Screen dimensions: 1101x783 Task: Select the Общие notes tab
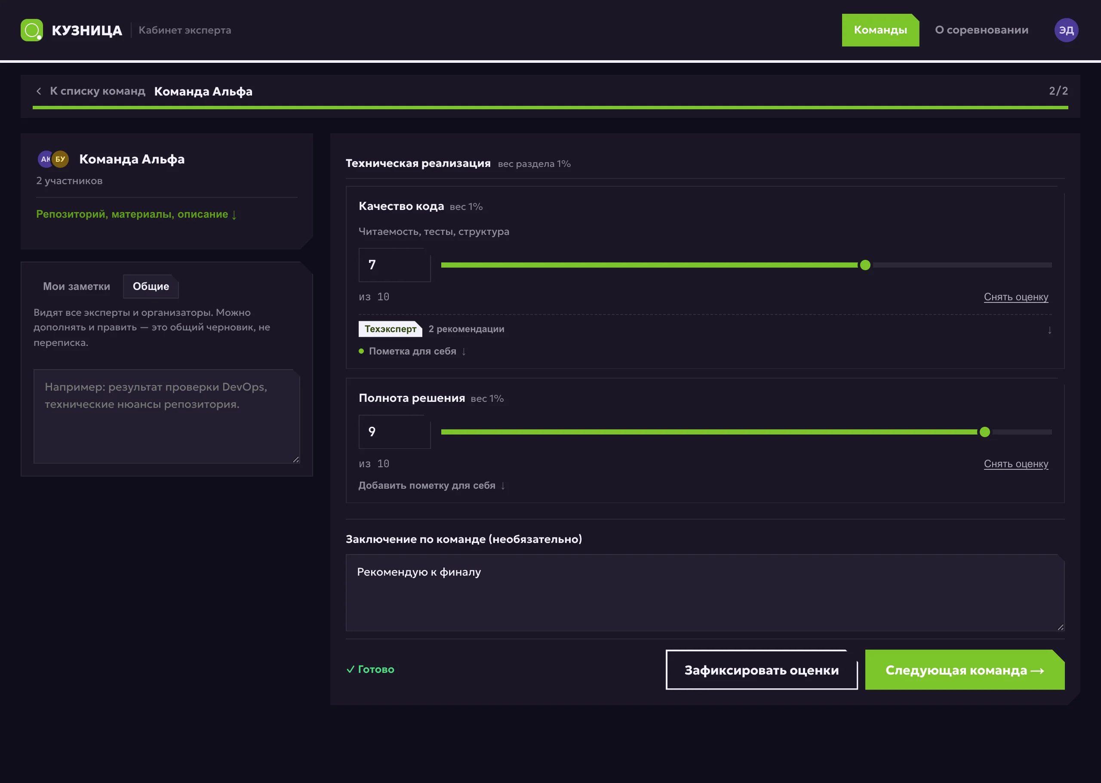point(151,287)
